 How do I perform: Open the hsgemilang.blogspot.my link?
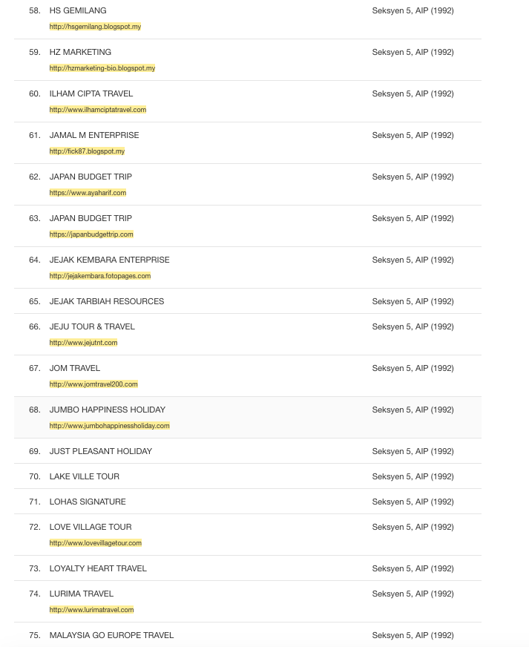[x=95, y=27]
